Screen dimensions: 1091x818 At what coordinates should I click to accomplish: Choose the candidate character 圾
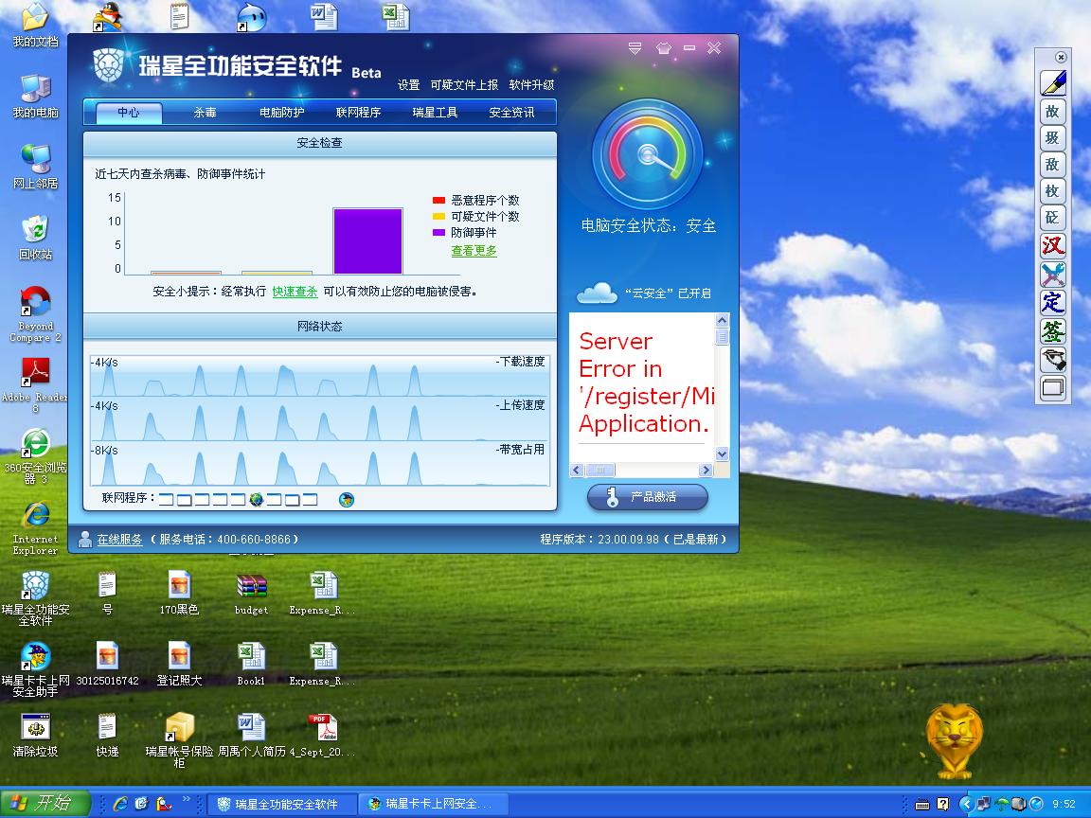(x=1053, y=137)
